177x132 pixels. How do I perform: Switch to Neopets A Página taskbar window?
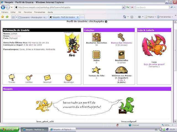click(x=62, y=130)
